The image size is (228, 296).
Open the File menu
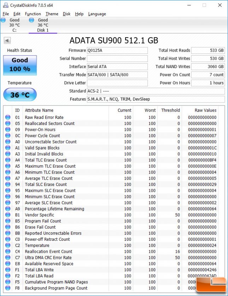pyautogui.click(x=6, y=14)
